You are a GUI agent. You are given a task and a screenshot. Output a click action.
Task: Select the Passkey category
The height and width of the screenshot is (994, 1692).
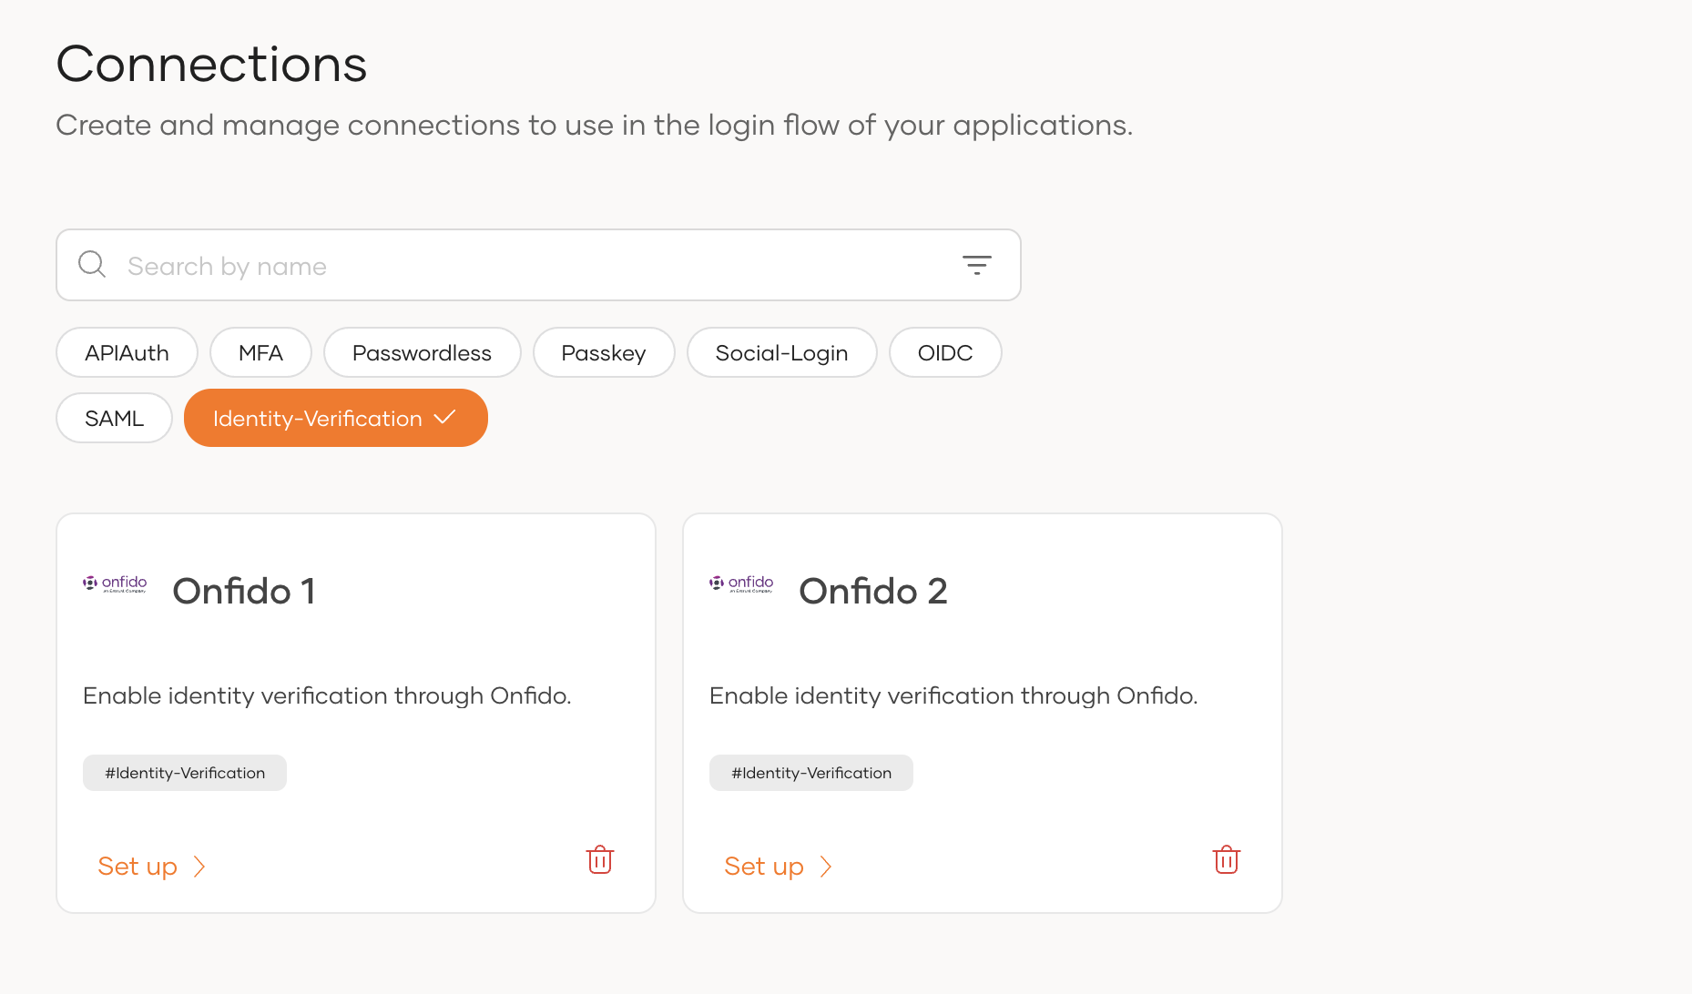(x=604, y=352)
